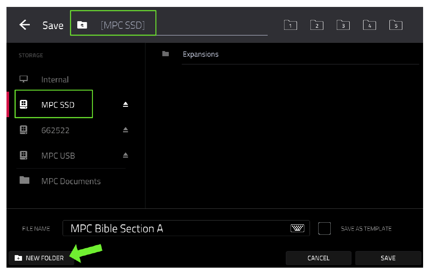Eject the 662522 drive
430x275 pixels.
pos(125,130)
